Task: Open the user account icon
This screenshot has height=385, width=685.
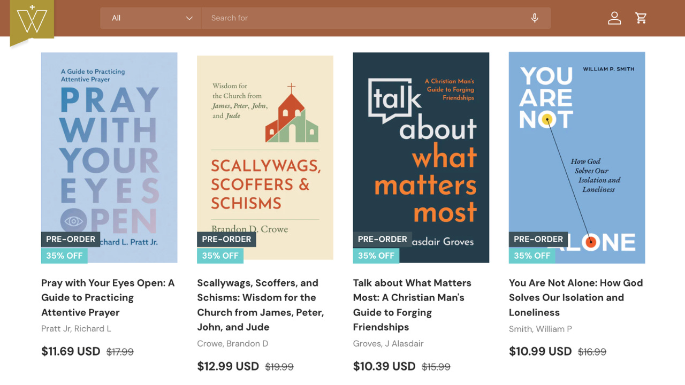Action: (614, 18)
